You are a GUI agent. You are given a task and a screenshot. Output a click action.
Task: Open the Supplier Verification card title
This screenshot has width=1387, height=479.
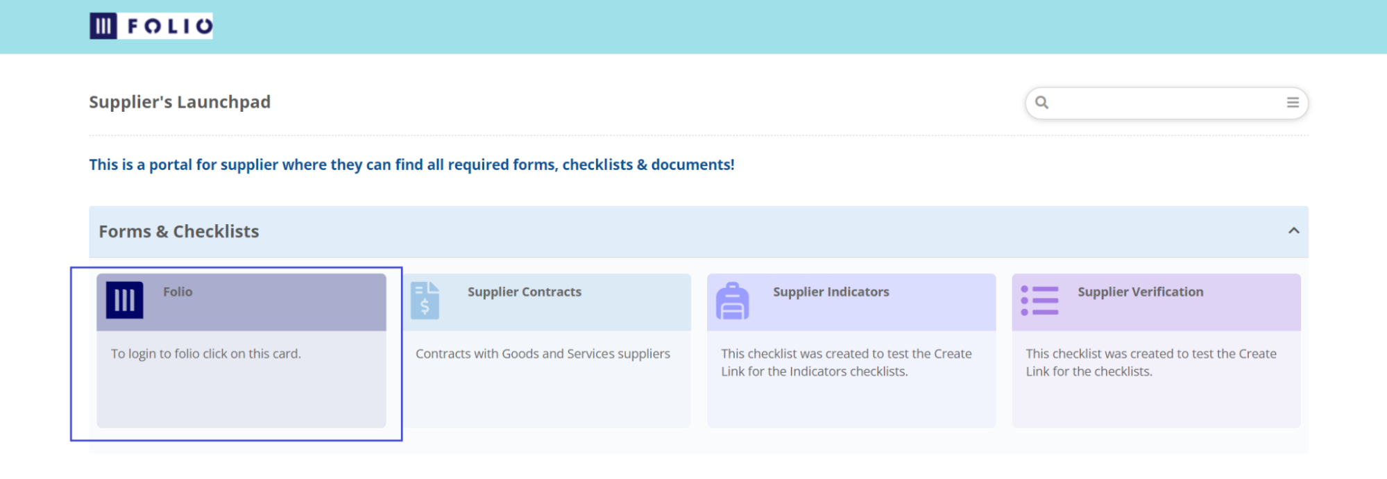pyautogui.click(x=1141, y=292)
